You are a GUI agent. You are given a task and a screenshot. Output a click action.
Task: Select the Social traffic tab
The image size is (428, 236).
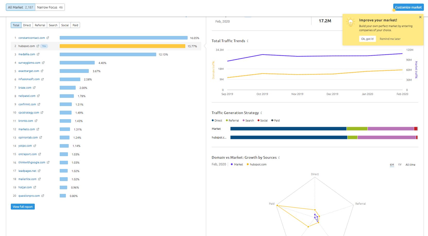[x=65, y=25]
